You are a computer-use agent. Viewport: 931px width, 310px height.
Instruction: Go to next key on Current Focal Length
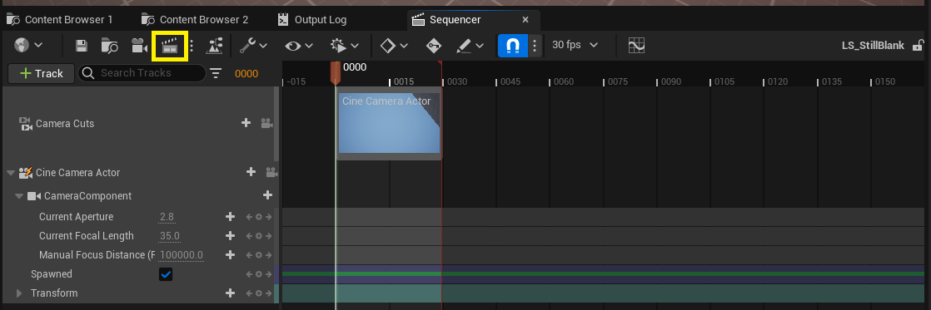click(268, 236)
